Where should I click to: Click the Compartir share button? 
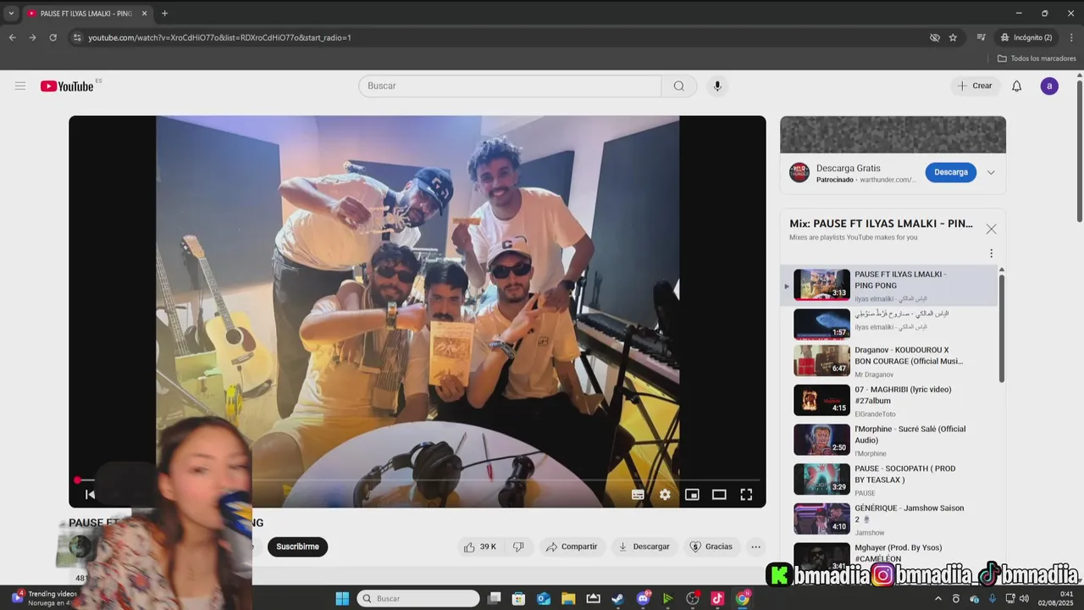point(572,546)
